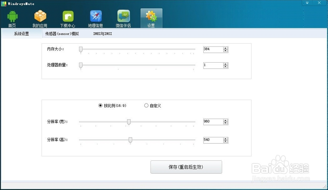Increase resolution width with up arrow

tap(225, 121)
